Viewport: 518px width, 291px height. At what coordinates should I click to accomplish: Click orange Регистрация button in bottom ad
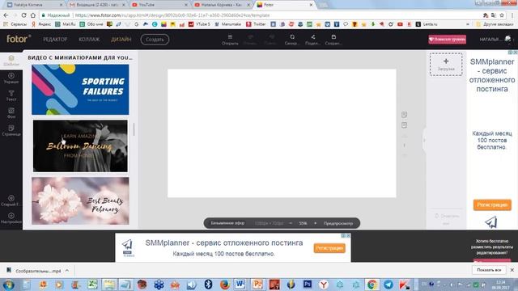(x=329, y=248)
